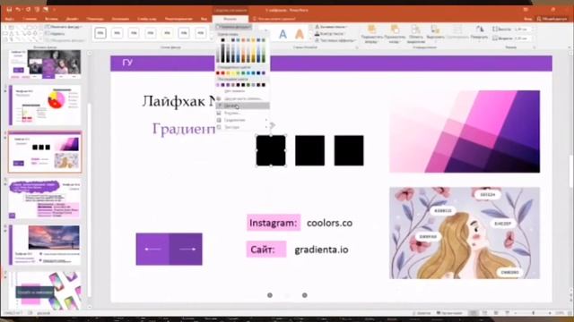
Task: Select the slide thumbnail with the purple cloud shape
Action: click(x=45, y=199)
